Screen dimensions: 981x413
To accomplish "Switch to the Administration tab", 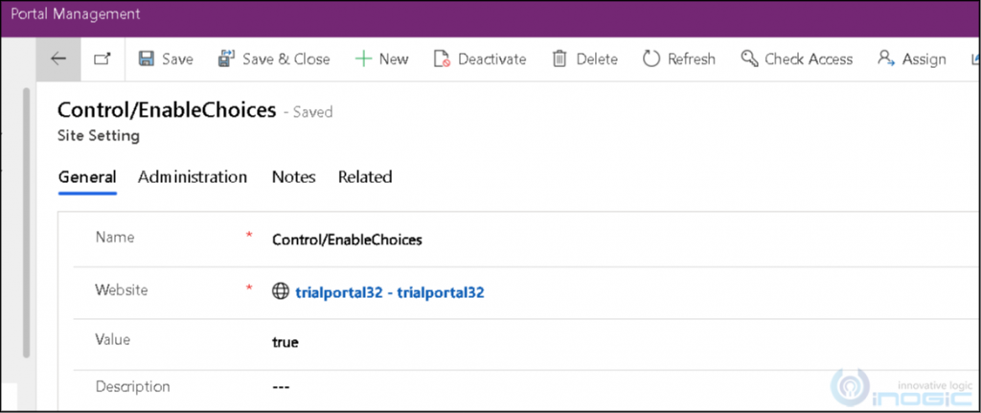I will point(193,177).
